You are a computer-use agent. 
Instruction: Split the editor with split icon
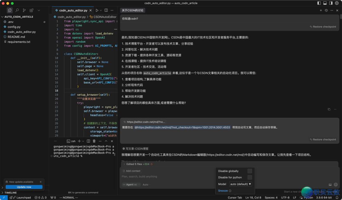[106, 10]
